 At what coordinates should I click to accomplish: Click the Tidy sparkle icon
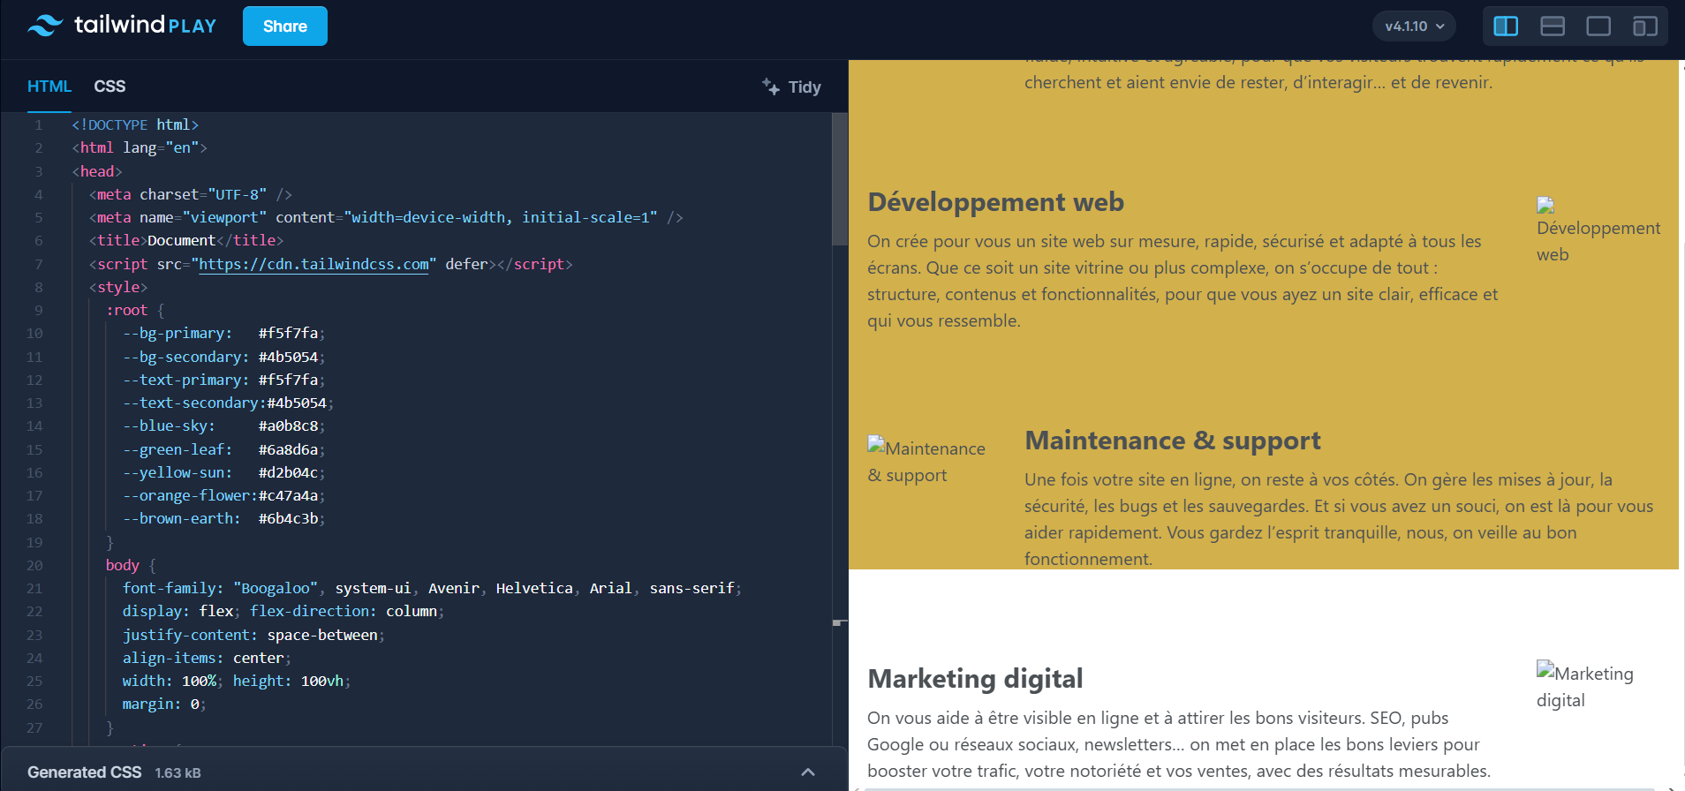pyautogui.click(x=770, y=87)
